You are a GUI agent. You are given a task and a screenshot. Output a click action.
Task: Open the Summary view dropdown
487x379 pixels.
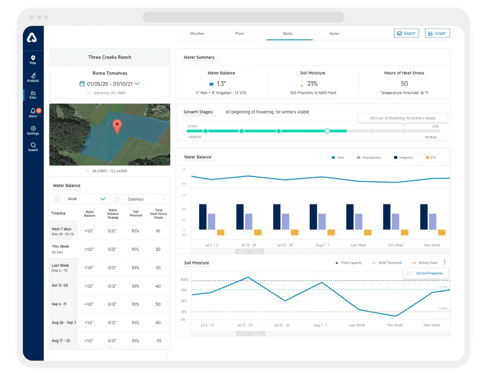pos(147,199)
